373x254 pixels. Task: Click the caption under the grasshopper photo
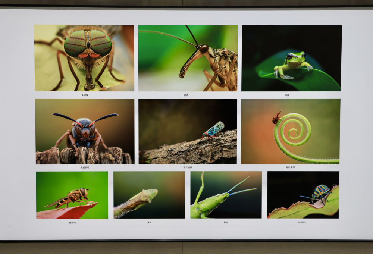tap(226, 223)
